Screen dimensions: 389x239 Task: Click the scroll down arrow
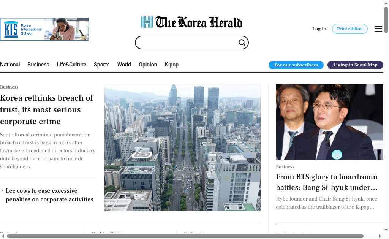click(x=386, y=230)
